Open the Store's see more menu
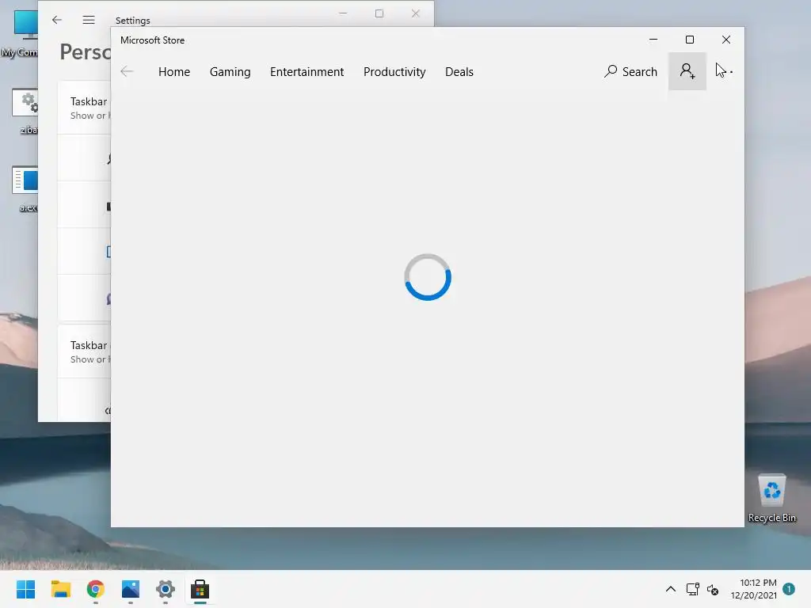811x608 pixels. [x=725, y=71]
